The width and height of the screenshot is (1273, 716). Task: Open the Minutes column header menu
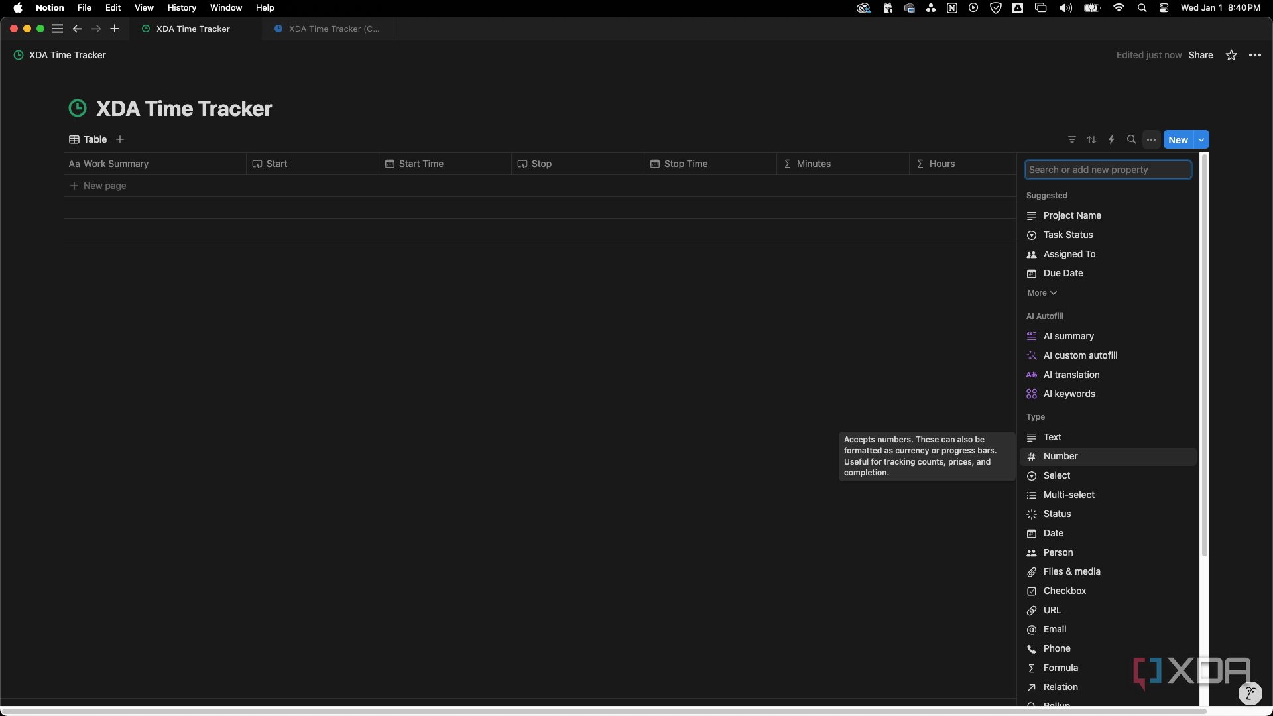[x=843, y=164]
